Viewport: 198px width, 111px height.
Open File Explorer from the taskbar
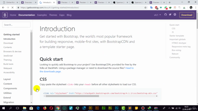point(24,108)
